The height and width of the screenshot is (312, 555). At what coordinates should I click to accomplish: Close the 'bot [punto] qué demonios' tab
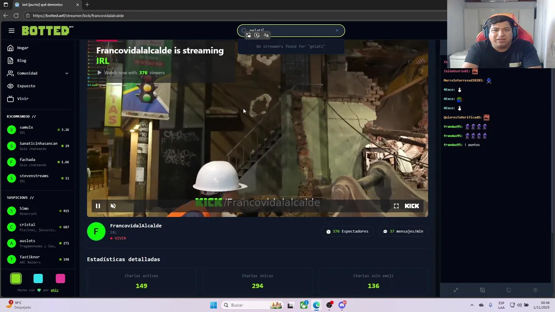tap(78, 5)
